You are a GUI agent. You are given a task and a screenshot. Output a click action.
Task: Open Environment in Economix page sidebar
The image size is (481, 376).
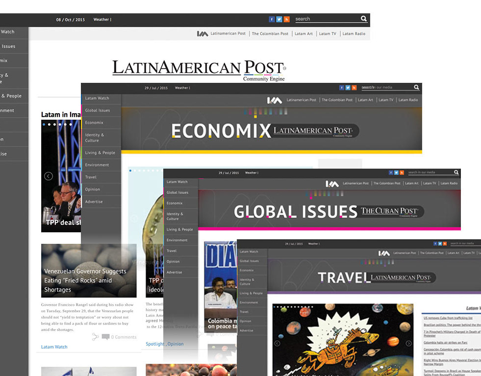point(97,165)
